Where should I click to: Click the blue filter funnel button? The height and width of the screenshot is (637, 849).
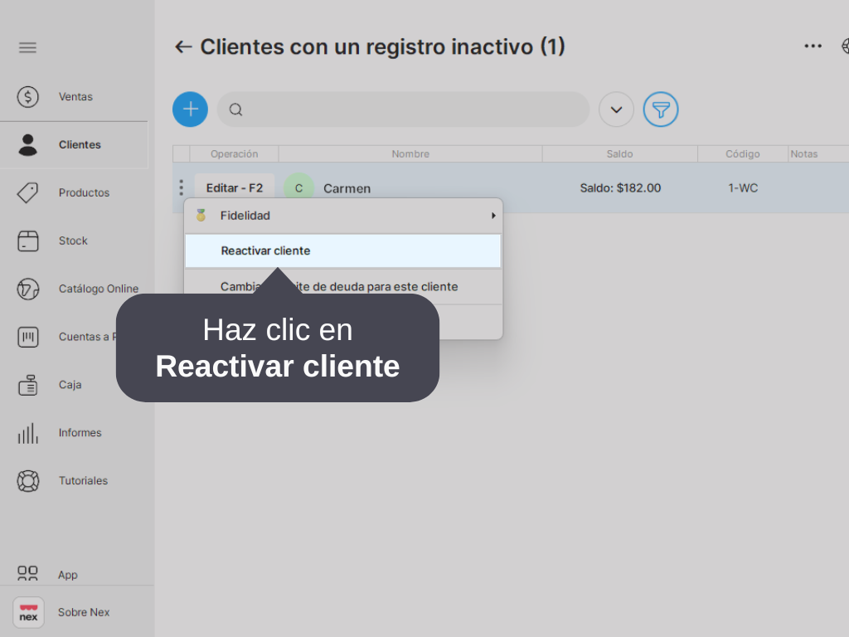click(661, 109)
